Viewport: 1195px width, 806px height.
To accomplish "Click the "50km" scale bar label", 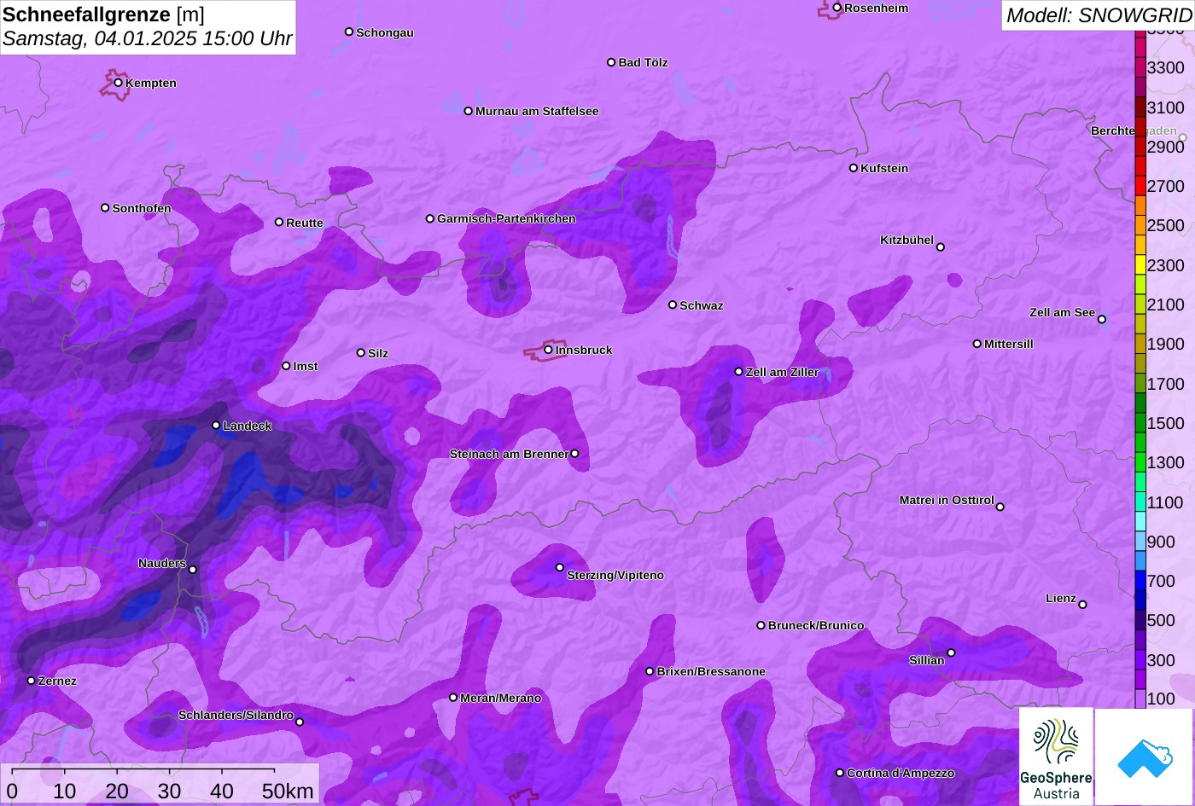I will pos(288,791).
